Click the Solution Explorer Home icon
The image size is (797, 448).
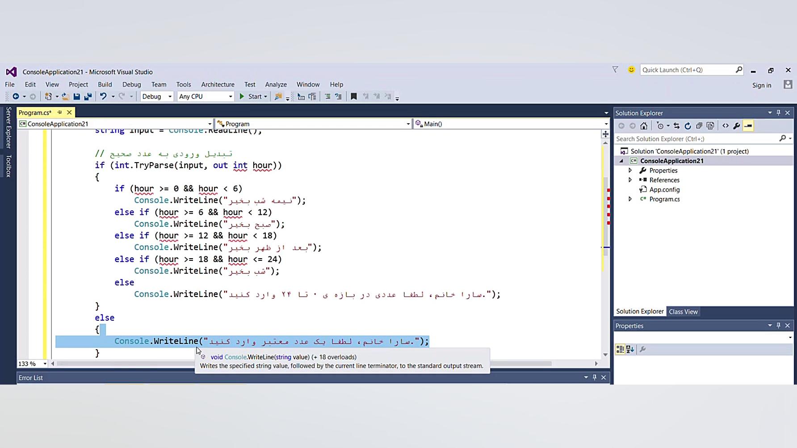click(x=644, y=126)
